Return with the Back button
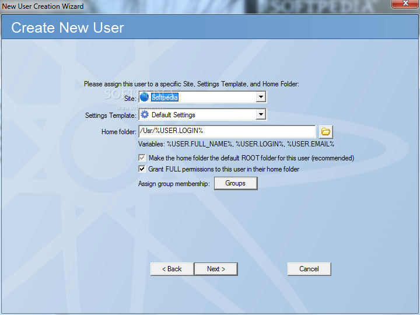 172,269
